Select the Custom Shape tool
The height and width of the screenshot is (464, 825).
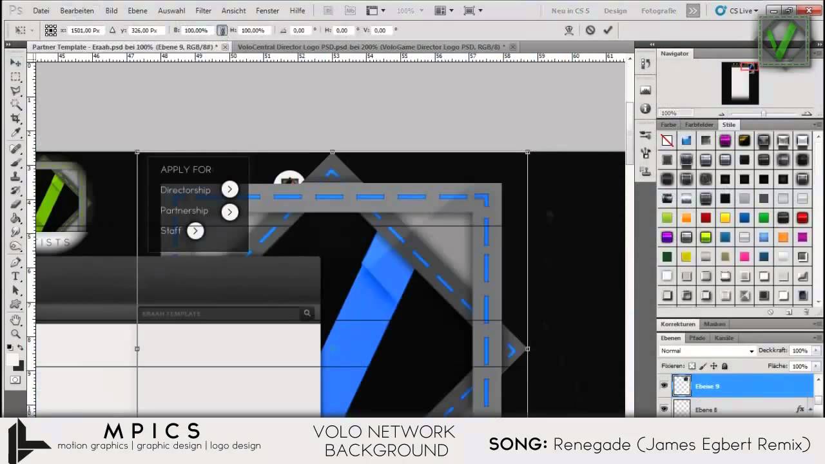15,305
